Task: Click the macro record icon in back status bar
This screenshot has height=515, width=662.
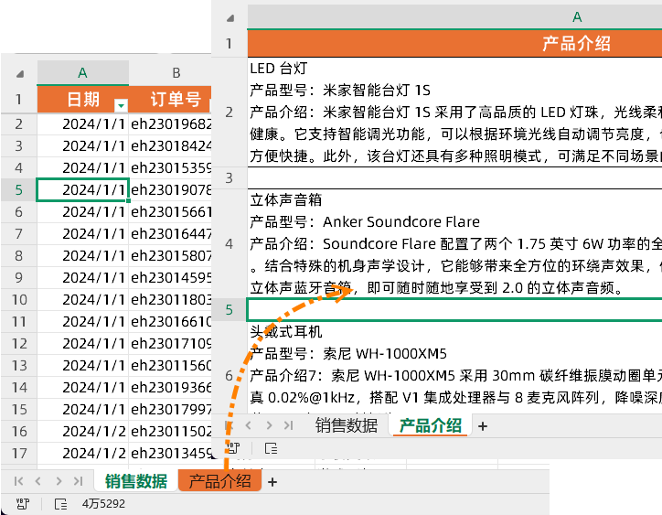Action: [22, 504]
